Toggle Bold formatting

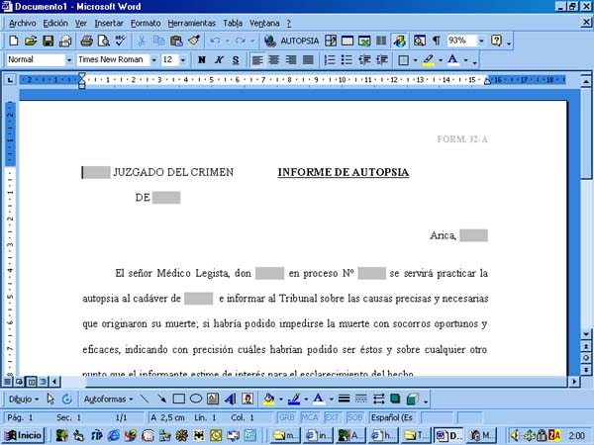point(201,60)
